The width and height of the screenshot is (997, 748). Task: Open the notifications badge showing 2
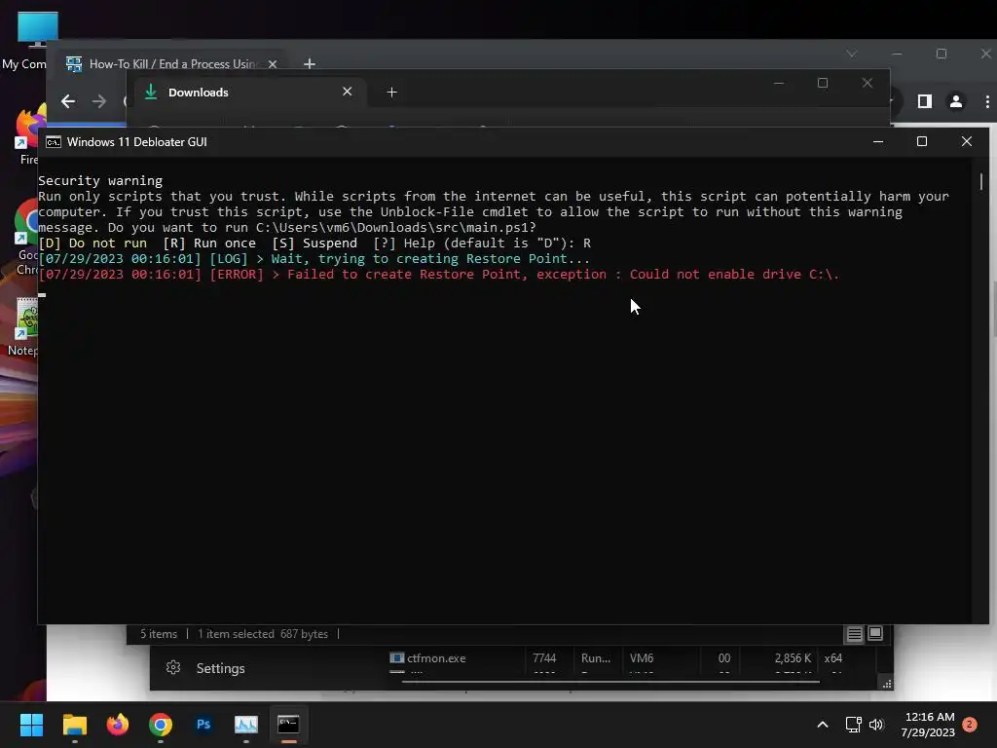tap(970, 725)
